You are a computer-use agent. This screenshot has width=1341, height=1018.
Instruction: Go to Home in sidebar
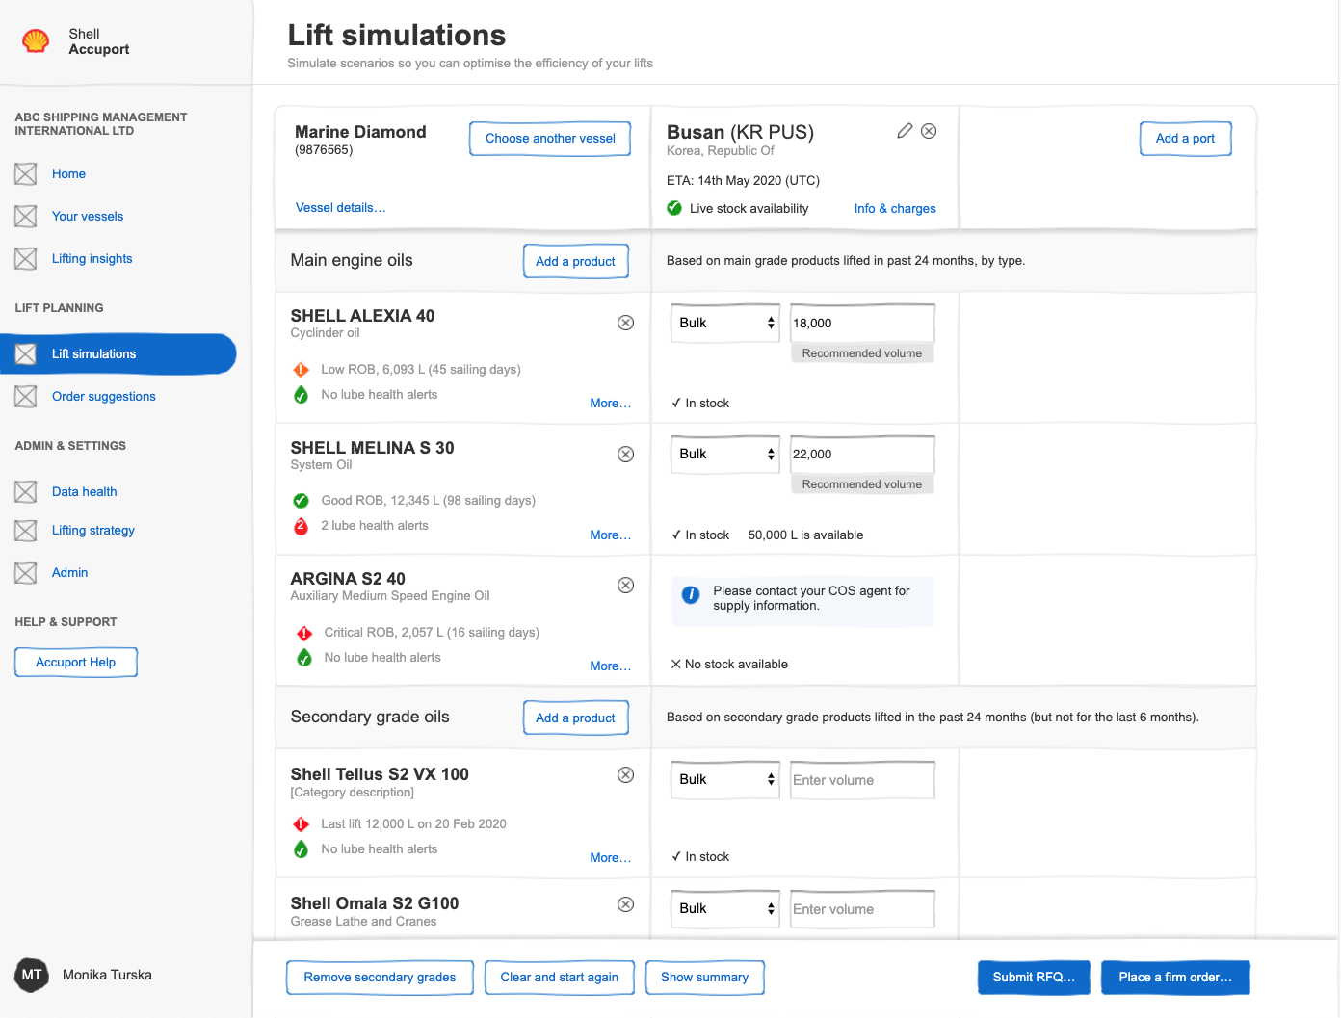68,174
